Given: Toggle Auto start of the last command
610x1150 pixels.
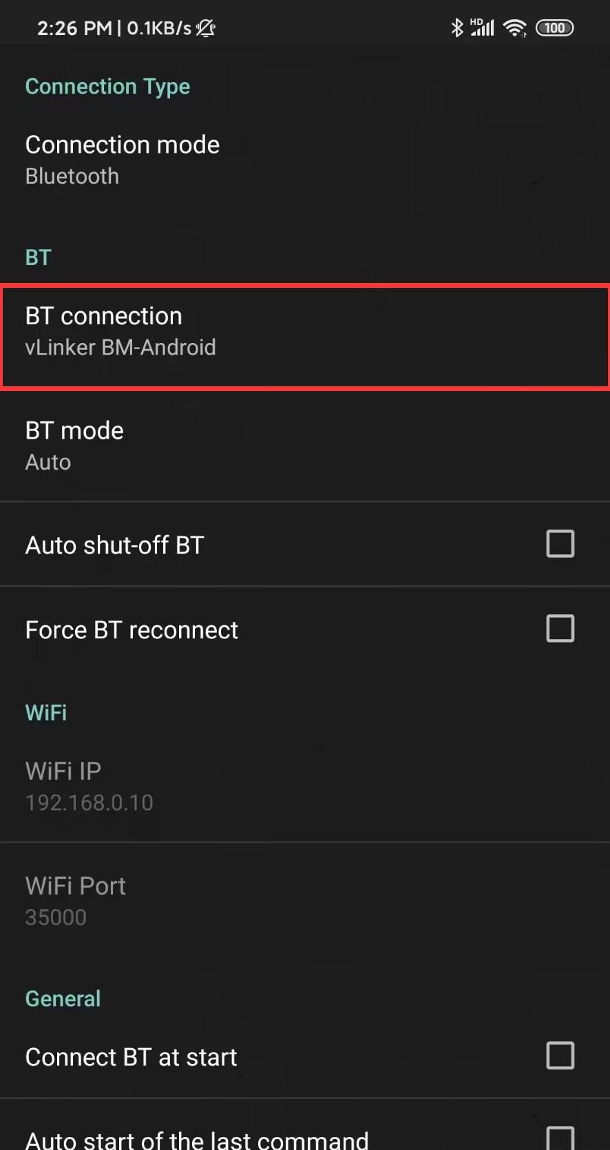Looking at the screenshot, I should [561, 1136].
